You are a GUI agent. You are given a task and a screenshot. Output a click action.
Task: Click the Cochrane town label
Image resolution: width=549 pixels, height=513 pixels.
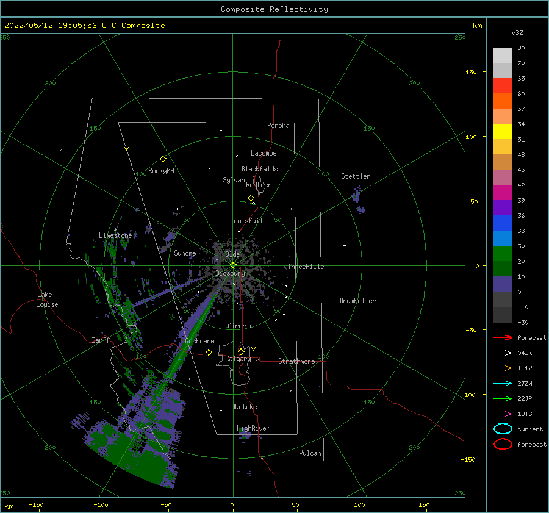click(x=199, y=341)
